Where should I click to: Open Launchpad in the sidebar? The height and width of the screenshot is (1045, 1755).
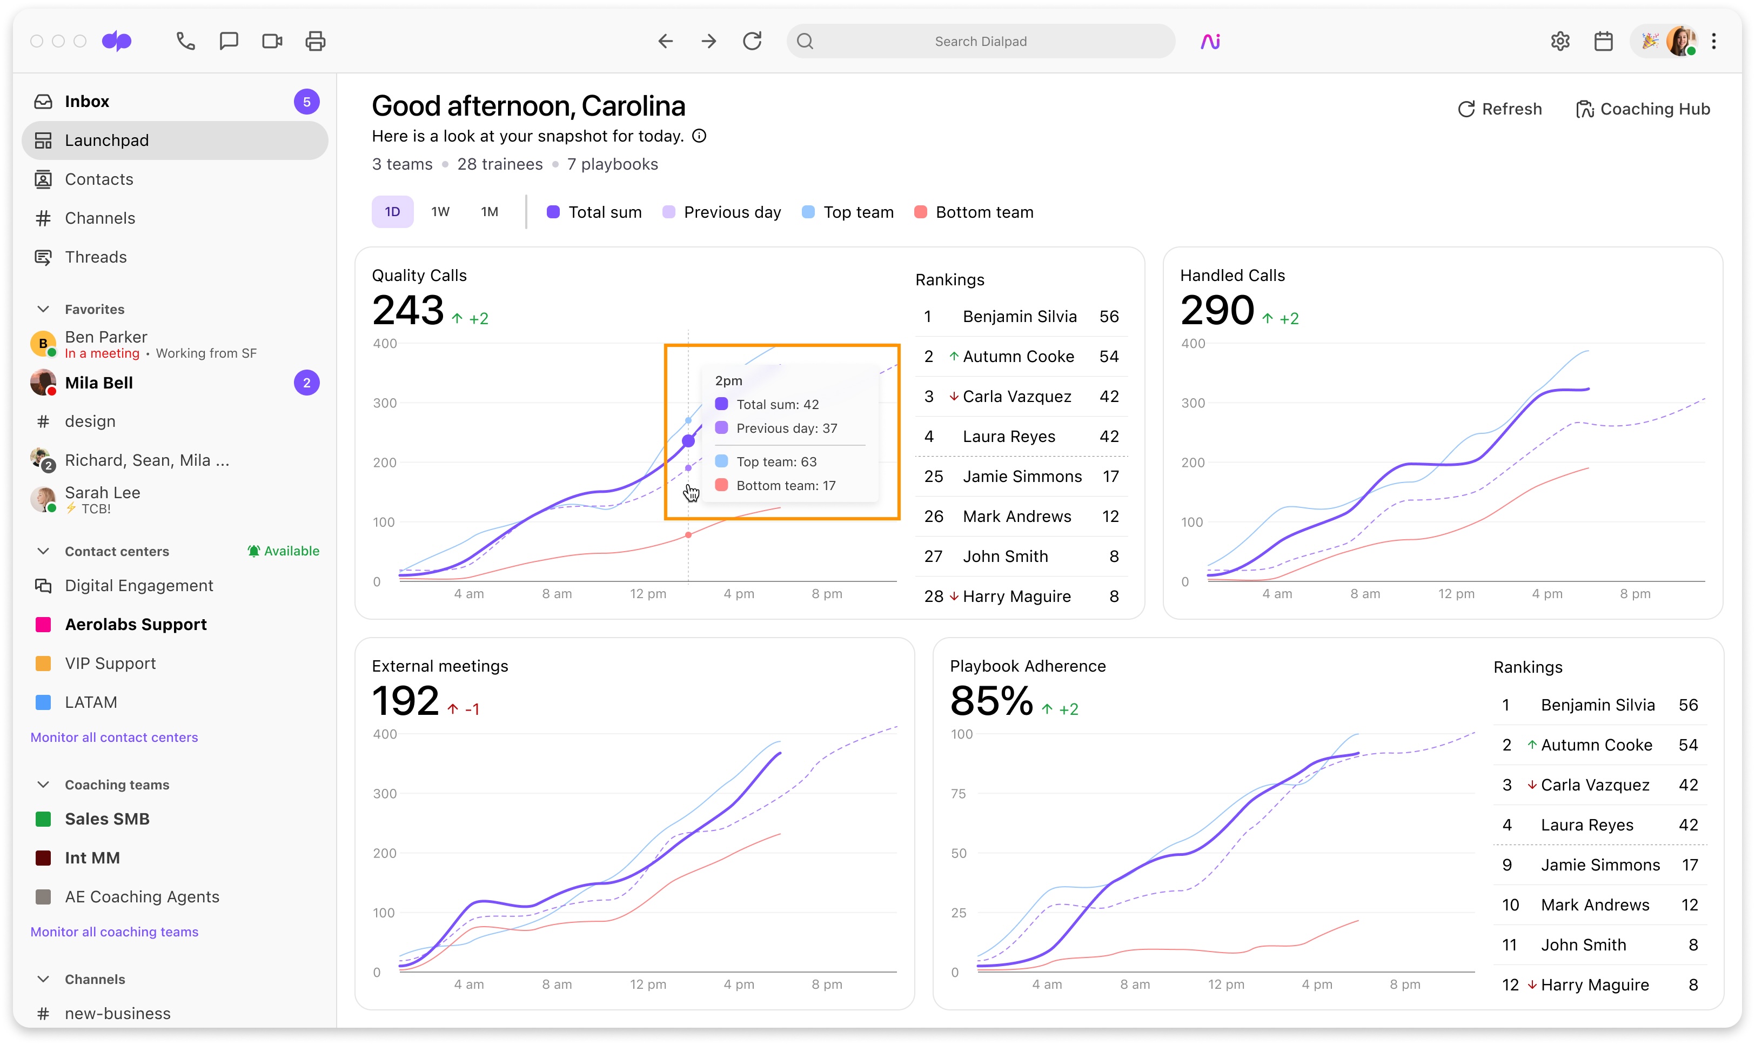click(175, 140)
